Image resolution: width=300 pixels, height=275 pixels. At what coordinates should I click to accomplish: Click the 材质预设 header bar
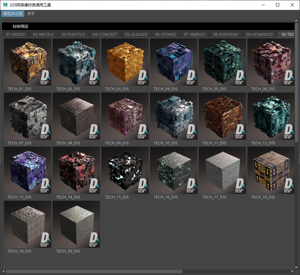click(148, 26)
